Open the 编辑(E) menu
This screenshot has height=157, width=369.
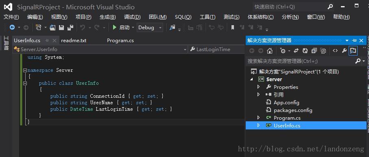[35, 17]
